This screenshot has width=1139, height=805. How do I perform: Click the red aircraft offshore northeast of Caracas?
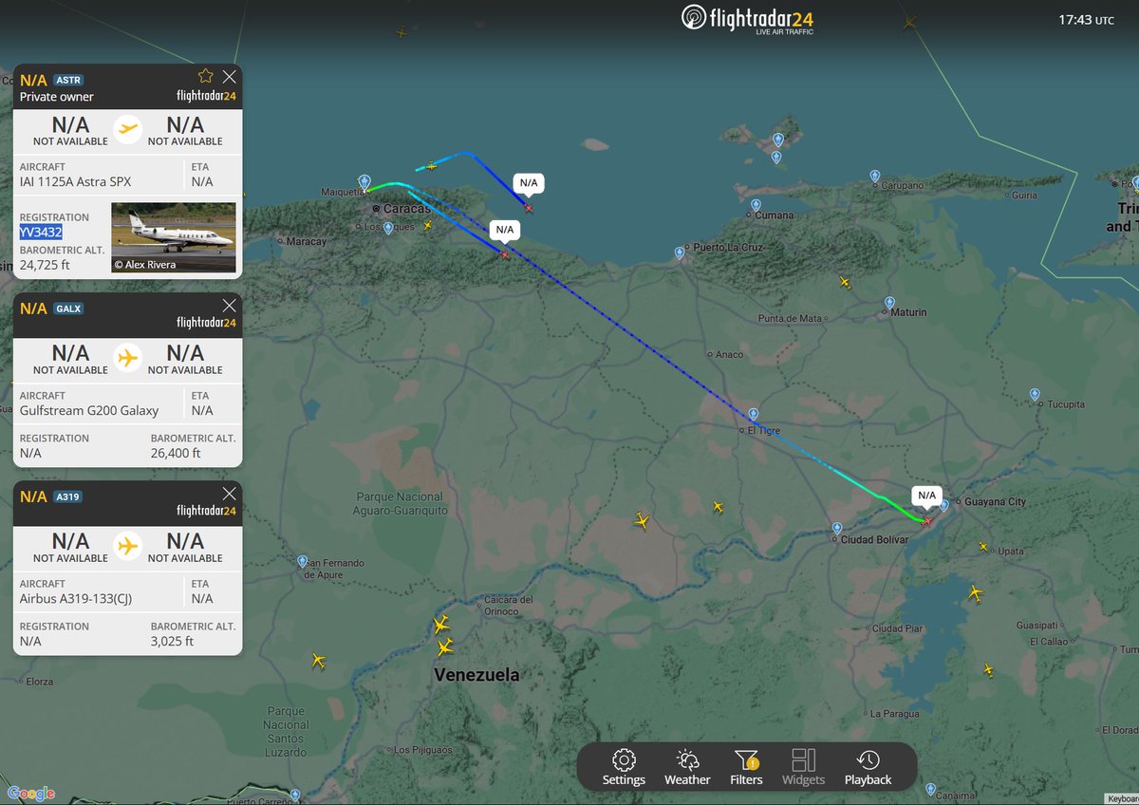pyautogui.click(x=529, y=207)
